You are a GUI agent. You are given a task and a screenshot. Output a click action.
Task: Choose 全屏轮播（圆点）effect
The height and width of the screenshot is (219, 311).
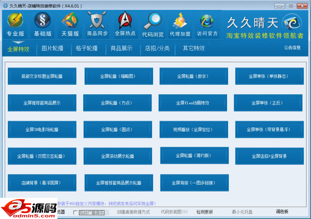[118, 130]
